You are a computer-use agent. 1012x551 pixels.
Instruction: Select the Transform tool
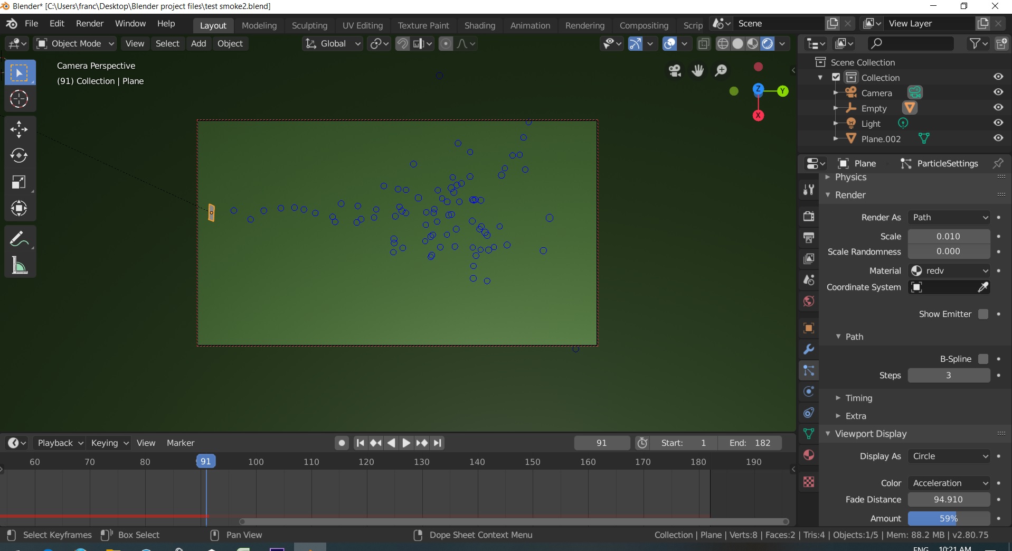coord(20,208)
